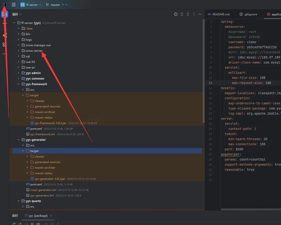
Task: Open the ff-server project dropdown
Action: [x=31, y=5]
